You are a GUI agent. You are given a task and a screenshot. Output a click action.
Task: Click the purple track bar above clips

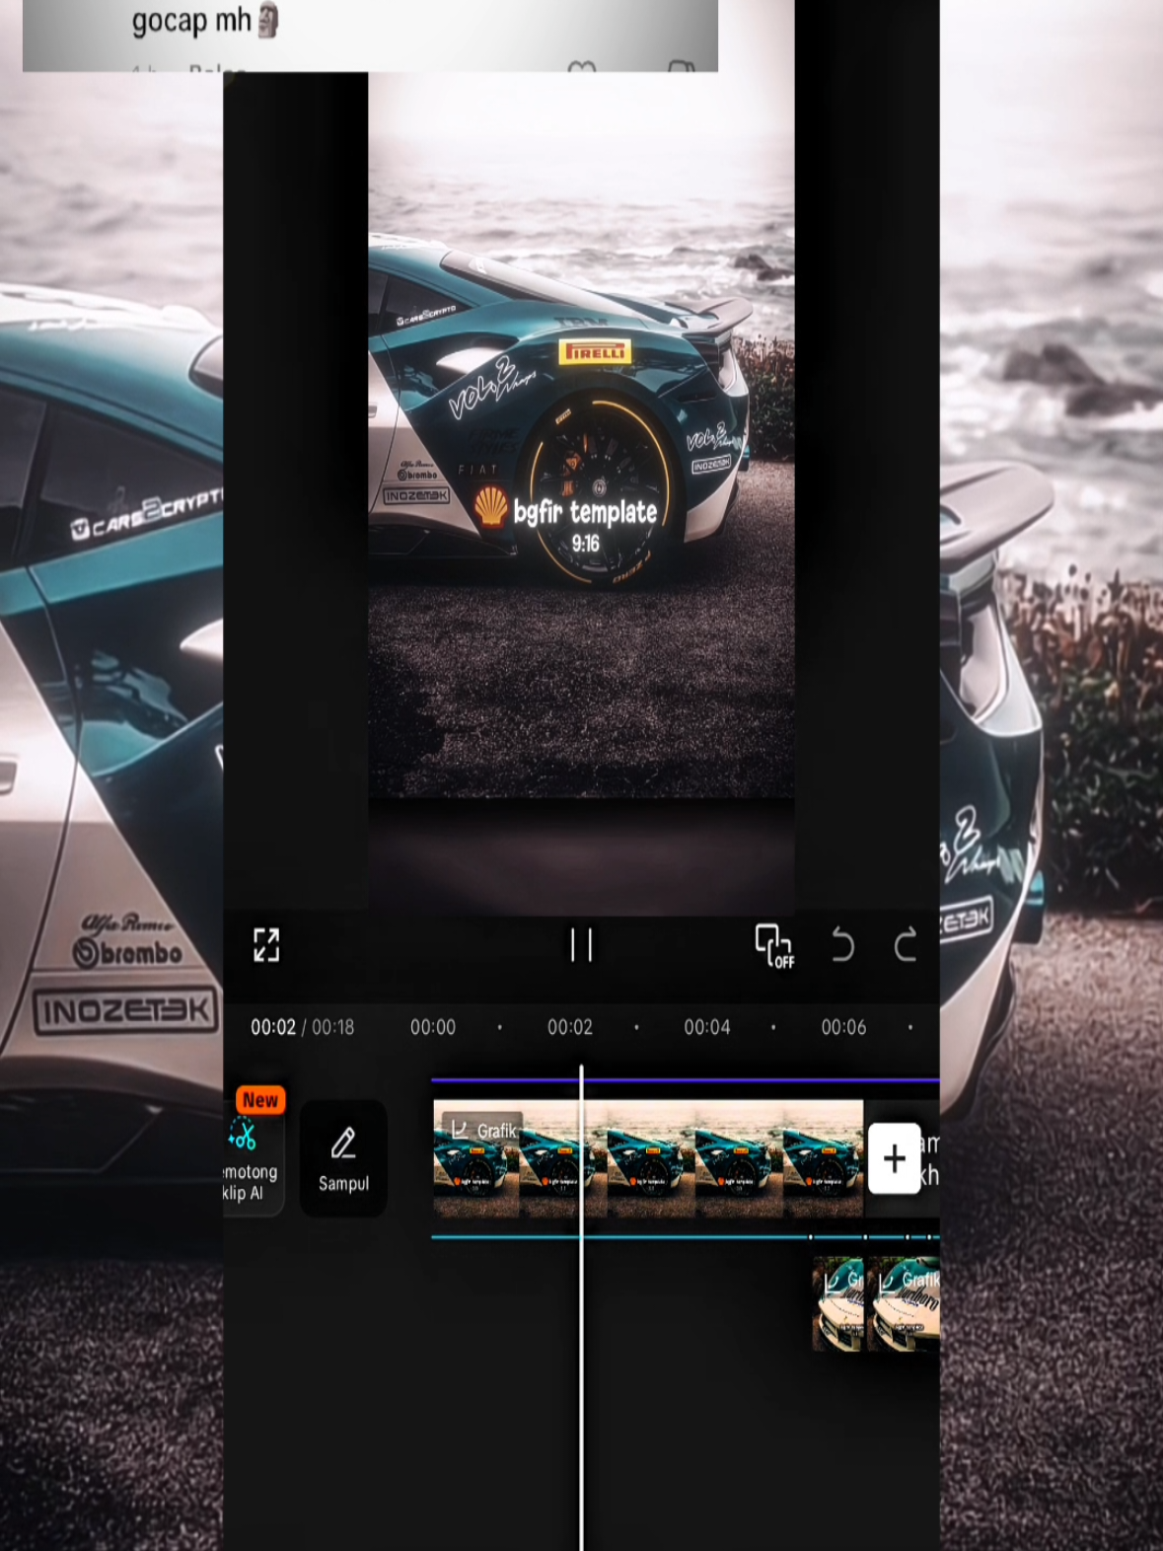[686, 1080]
